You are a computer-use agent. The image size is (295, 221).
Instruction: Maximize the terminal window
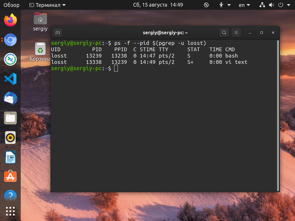(262, 33)
